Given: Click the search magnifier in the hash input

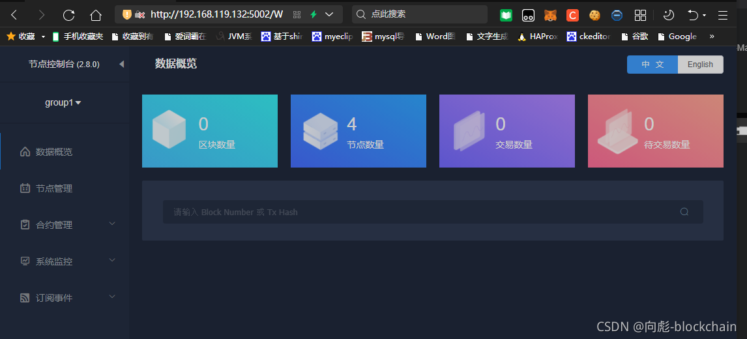Looking at the screenshot, I should (x=684, y=212).
